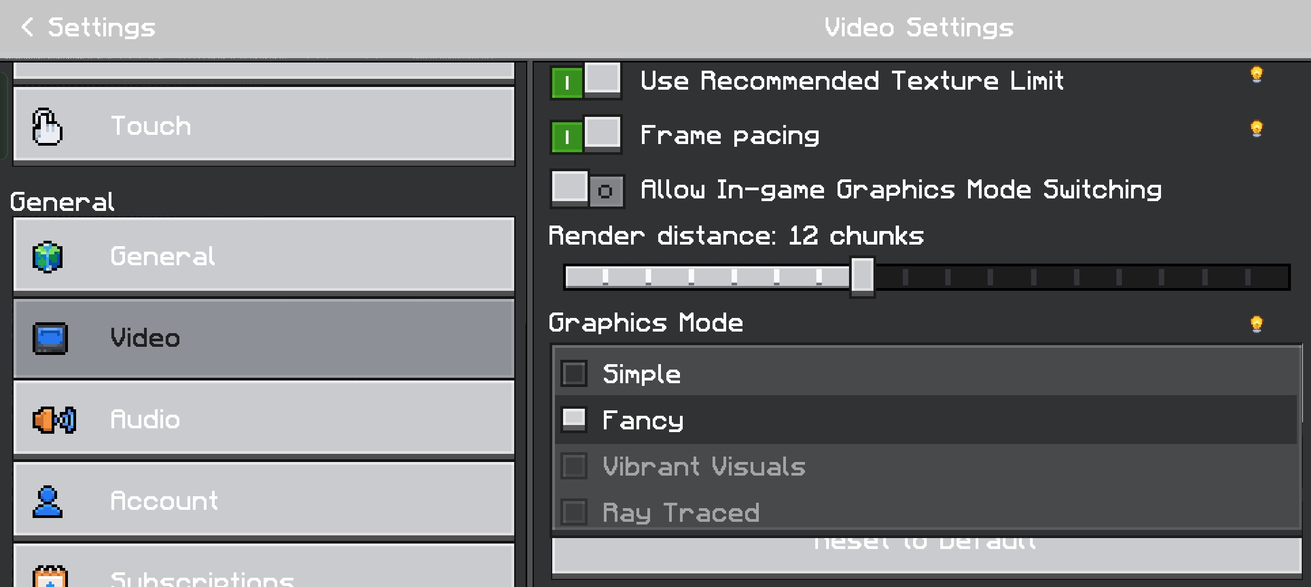The image size is (1311, 587).
Task: Click lightbulb hint beside Frame pacing
Action: click(1256, 129)
